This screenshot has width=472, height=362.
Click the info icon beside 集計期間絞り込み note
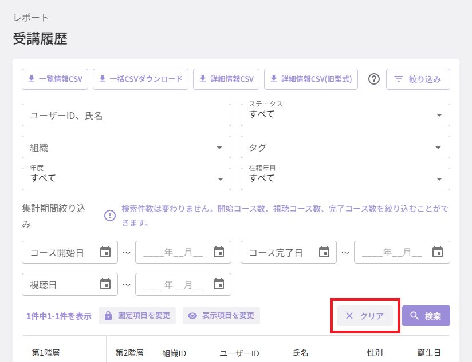point(110,216)
